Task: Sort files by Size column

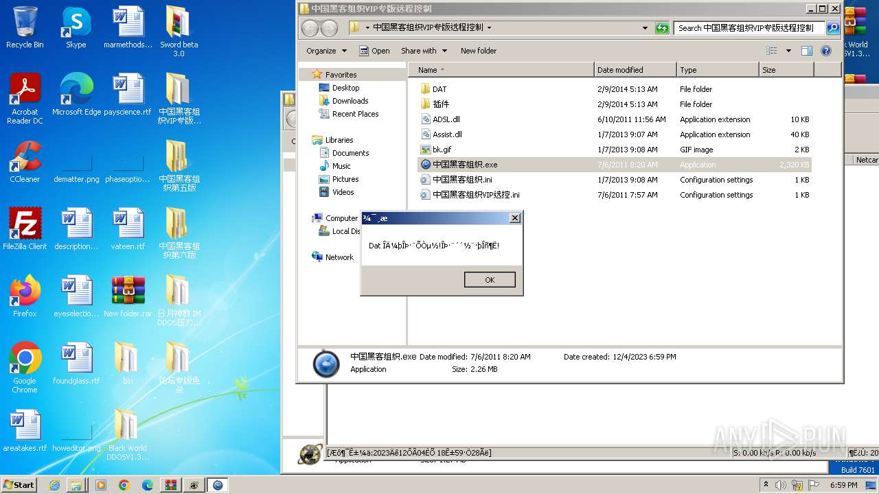Action: 786,70
